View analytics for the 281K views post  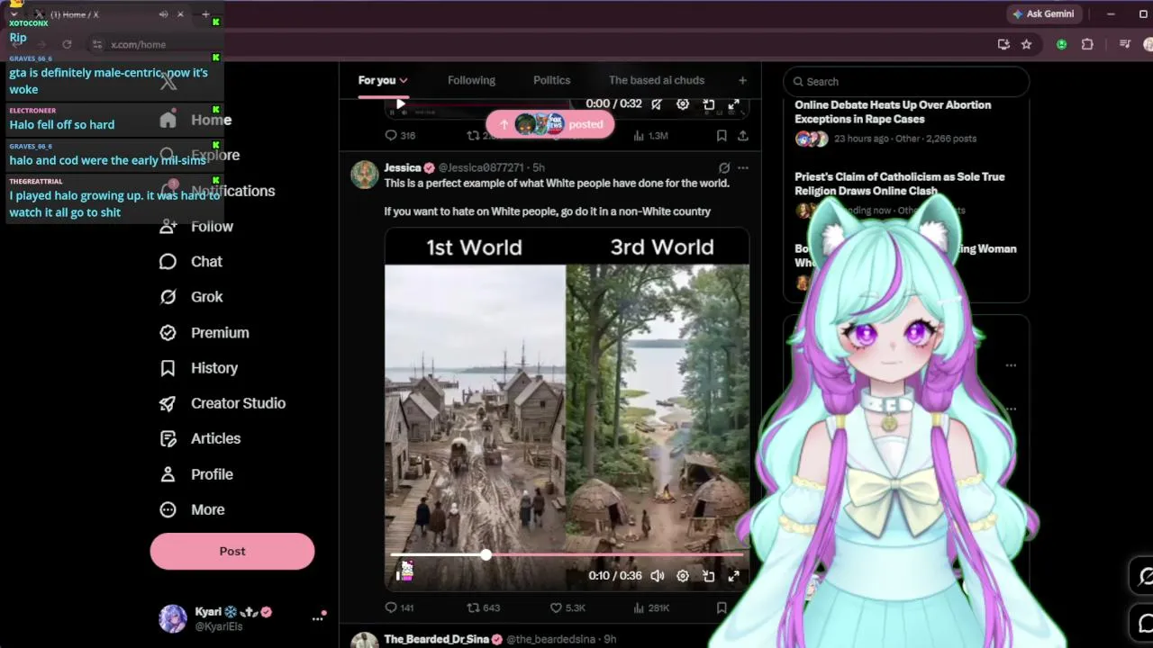pos(651,607)
